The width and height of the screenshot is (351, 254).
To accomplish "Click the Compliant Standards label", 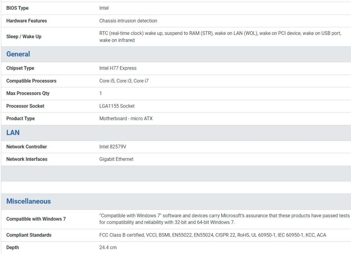I will pyautogui.click(x=29, y=235).
